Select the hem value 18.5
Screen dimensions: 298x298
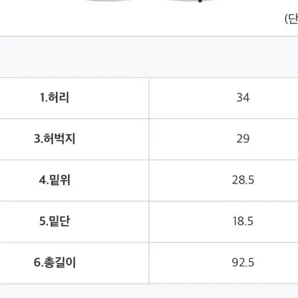tap(243, 221)
